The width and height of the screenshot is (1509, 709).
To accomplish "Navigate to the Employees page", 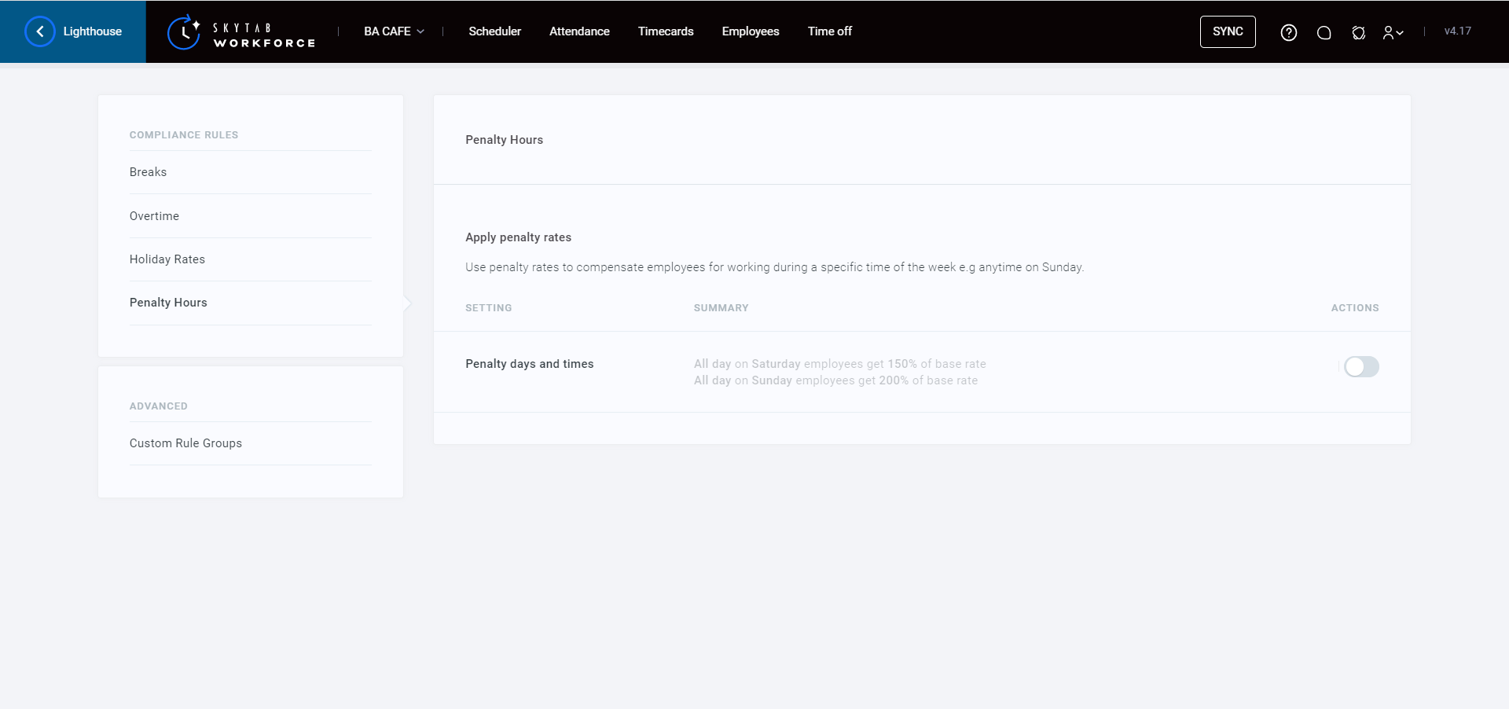I will click(751, 31).
